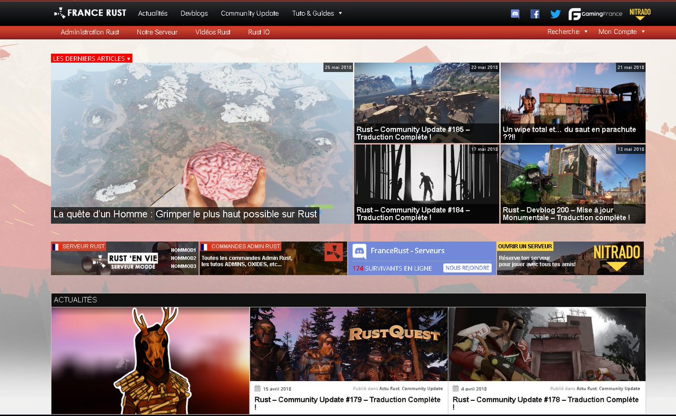
Task: Click the calendar icon beside 15 avril 2018
Action: [x=257, y=388]
